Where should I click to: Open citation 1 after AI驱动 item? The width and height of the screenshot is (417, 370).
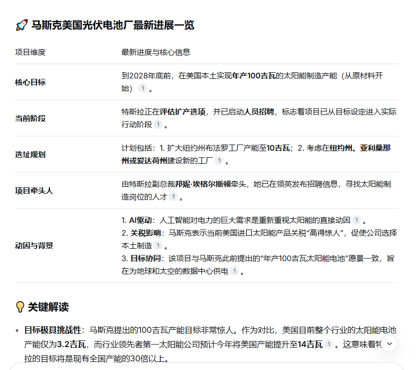coord(356,220)
